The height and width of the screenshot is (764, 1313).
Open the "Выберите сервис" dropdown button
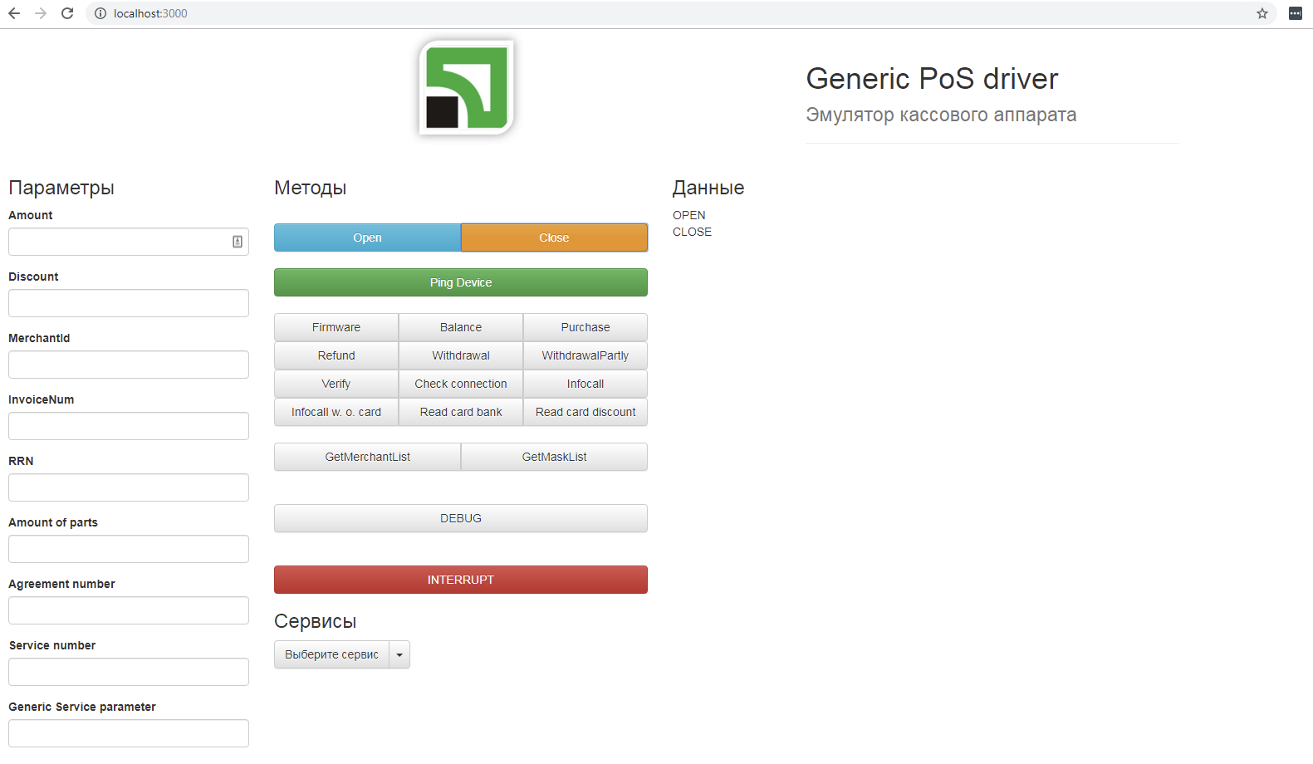(331, 654)
